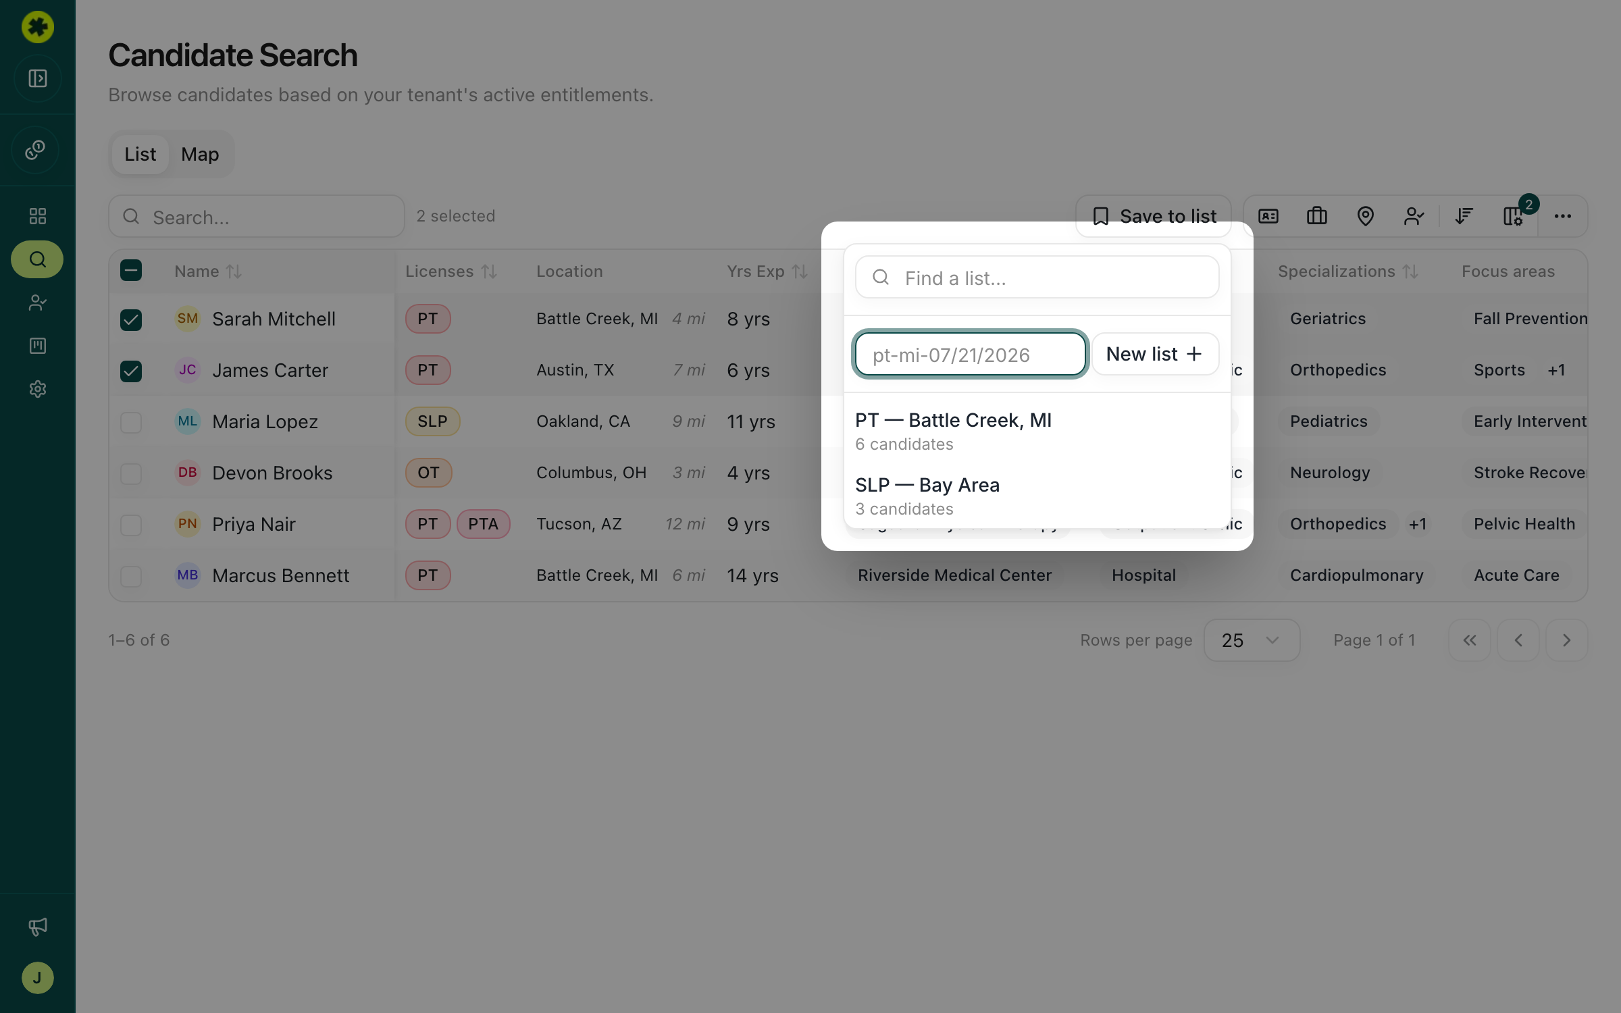Open James Carter's name
Viewport: 1621px width, 1013px height.
(x=270, y=370)
